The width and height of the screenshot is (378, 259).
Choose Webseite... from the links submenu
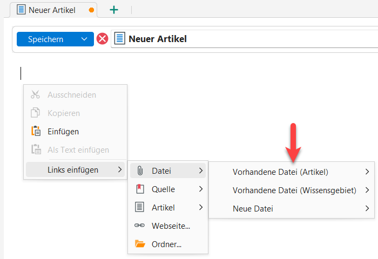171,226
